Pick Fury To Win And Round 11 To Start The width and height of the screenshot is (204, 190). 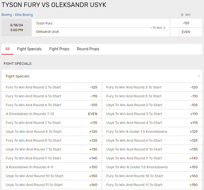tap(152, 185)
